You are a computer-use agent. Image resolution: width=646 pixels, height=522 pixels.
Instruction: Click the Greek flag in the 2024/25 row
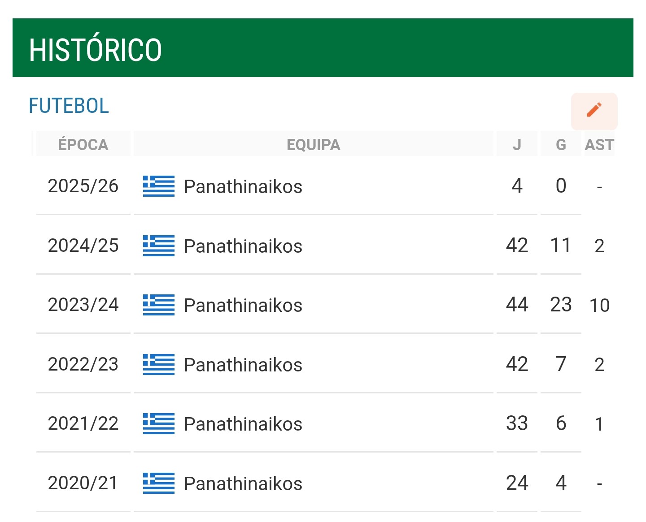pos(158,246)
